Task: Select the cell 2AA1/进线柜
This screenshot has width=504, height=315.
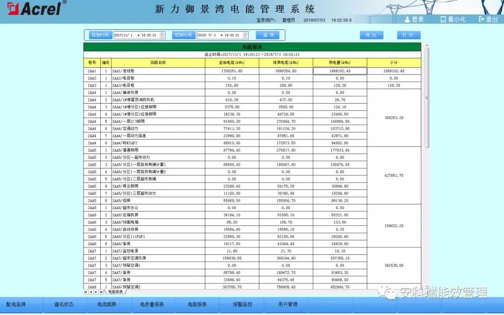Action: tap(158, 71)
